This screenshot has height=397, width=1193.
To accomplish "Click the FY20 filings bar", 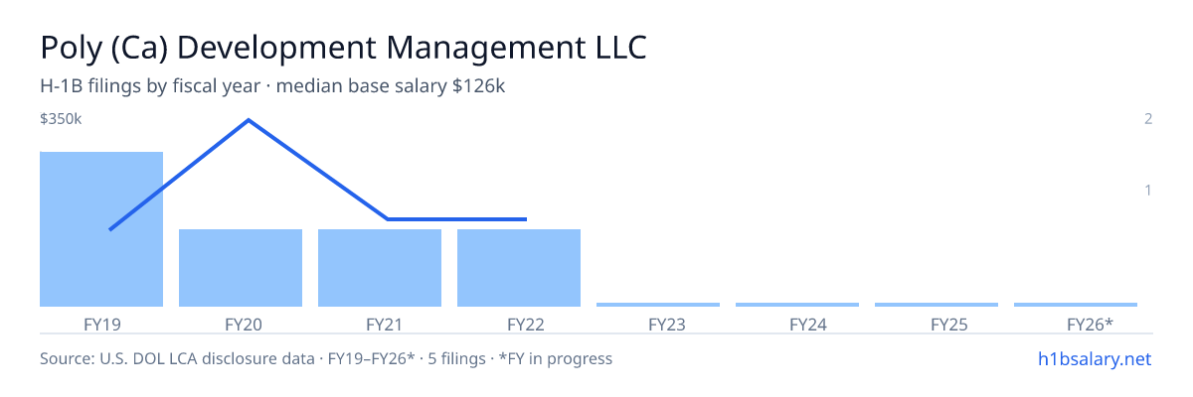I will (241, 268).
